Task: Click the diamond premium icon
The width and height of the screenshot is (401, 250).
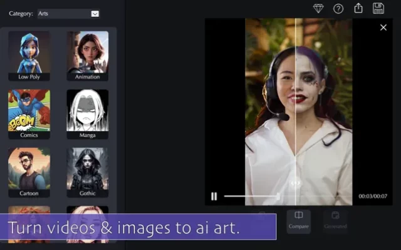Action: coord(318,8)
